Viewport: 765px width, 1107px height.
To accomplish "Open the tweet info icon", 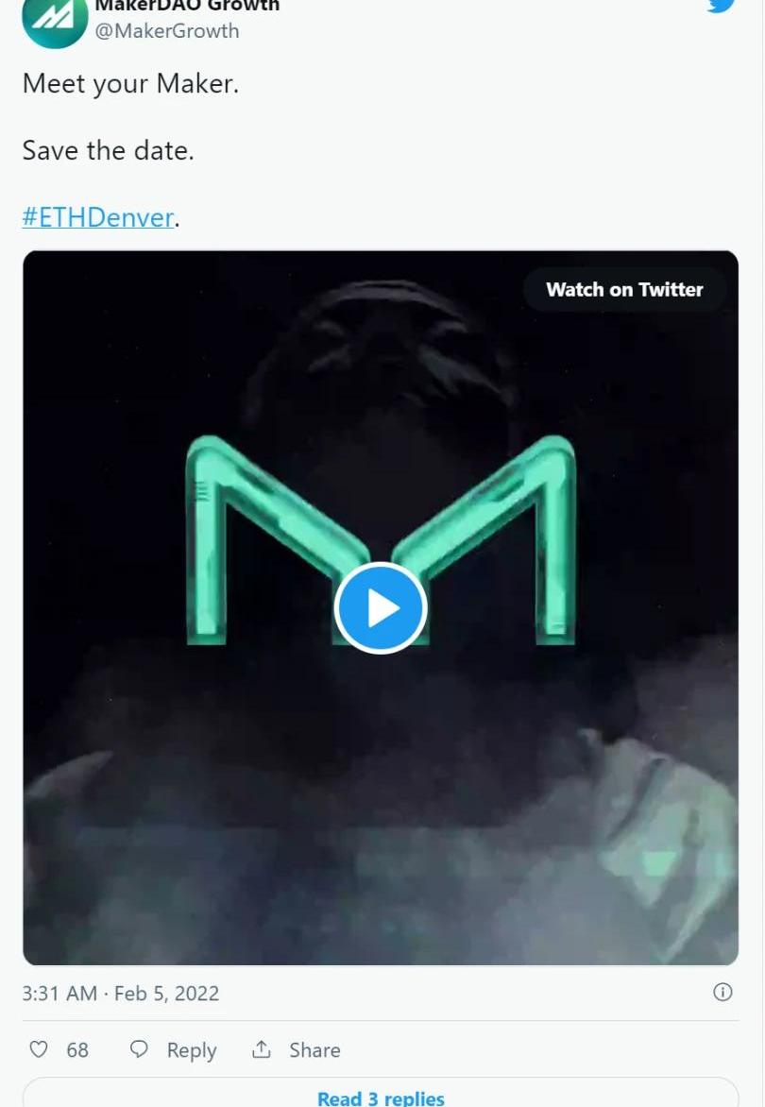I will (722, 992).
